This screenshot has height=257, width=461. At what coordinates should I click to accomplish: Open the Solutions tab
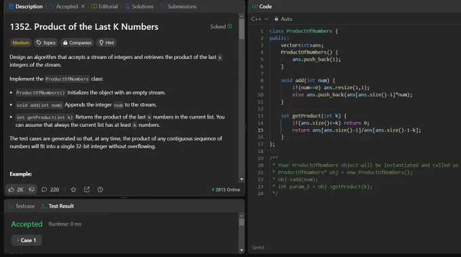[x=140, y=7]
